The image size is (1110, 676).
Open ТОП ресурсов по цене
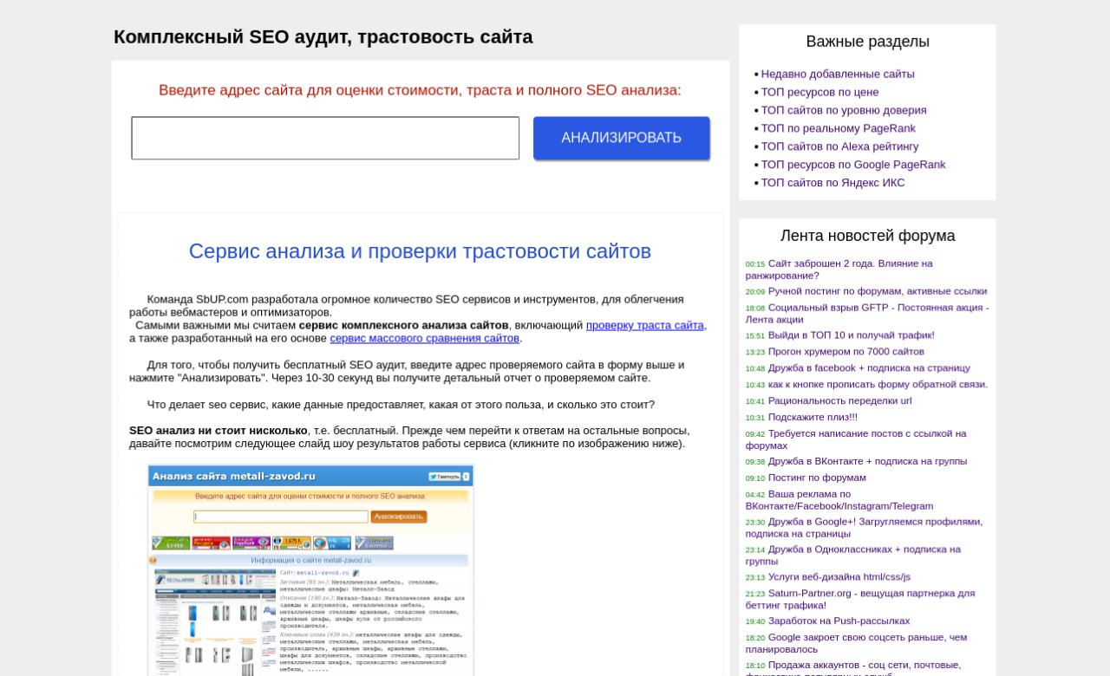coord(819,92)
